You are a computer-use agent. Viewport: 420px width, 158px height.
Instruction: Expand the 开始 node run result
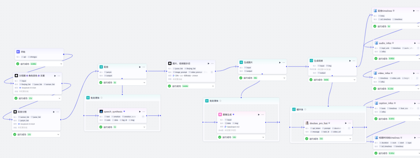(x=61, y=64)
